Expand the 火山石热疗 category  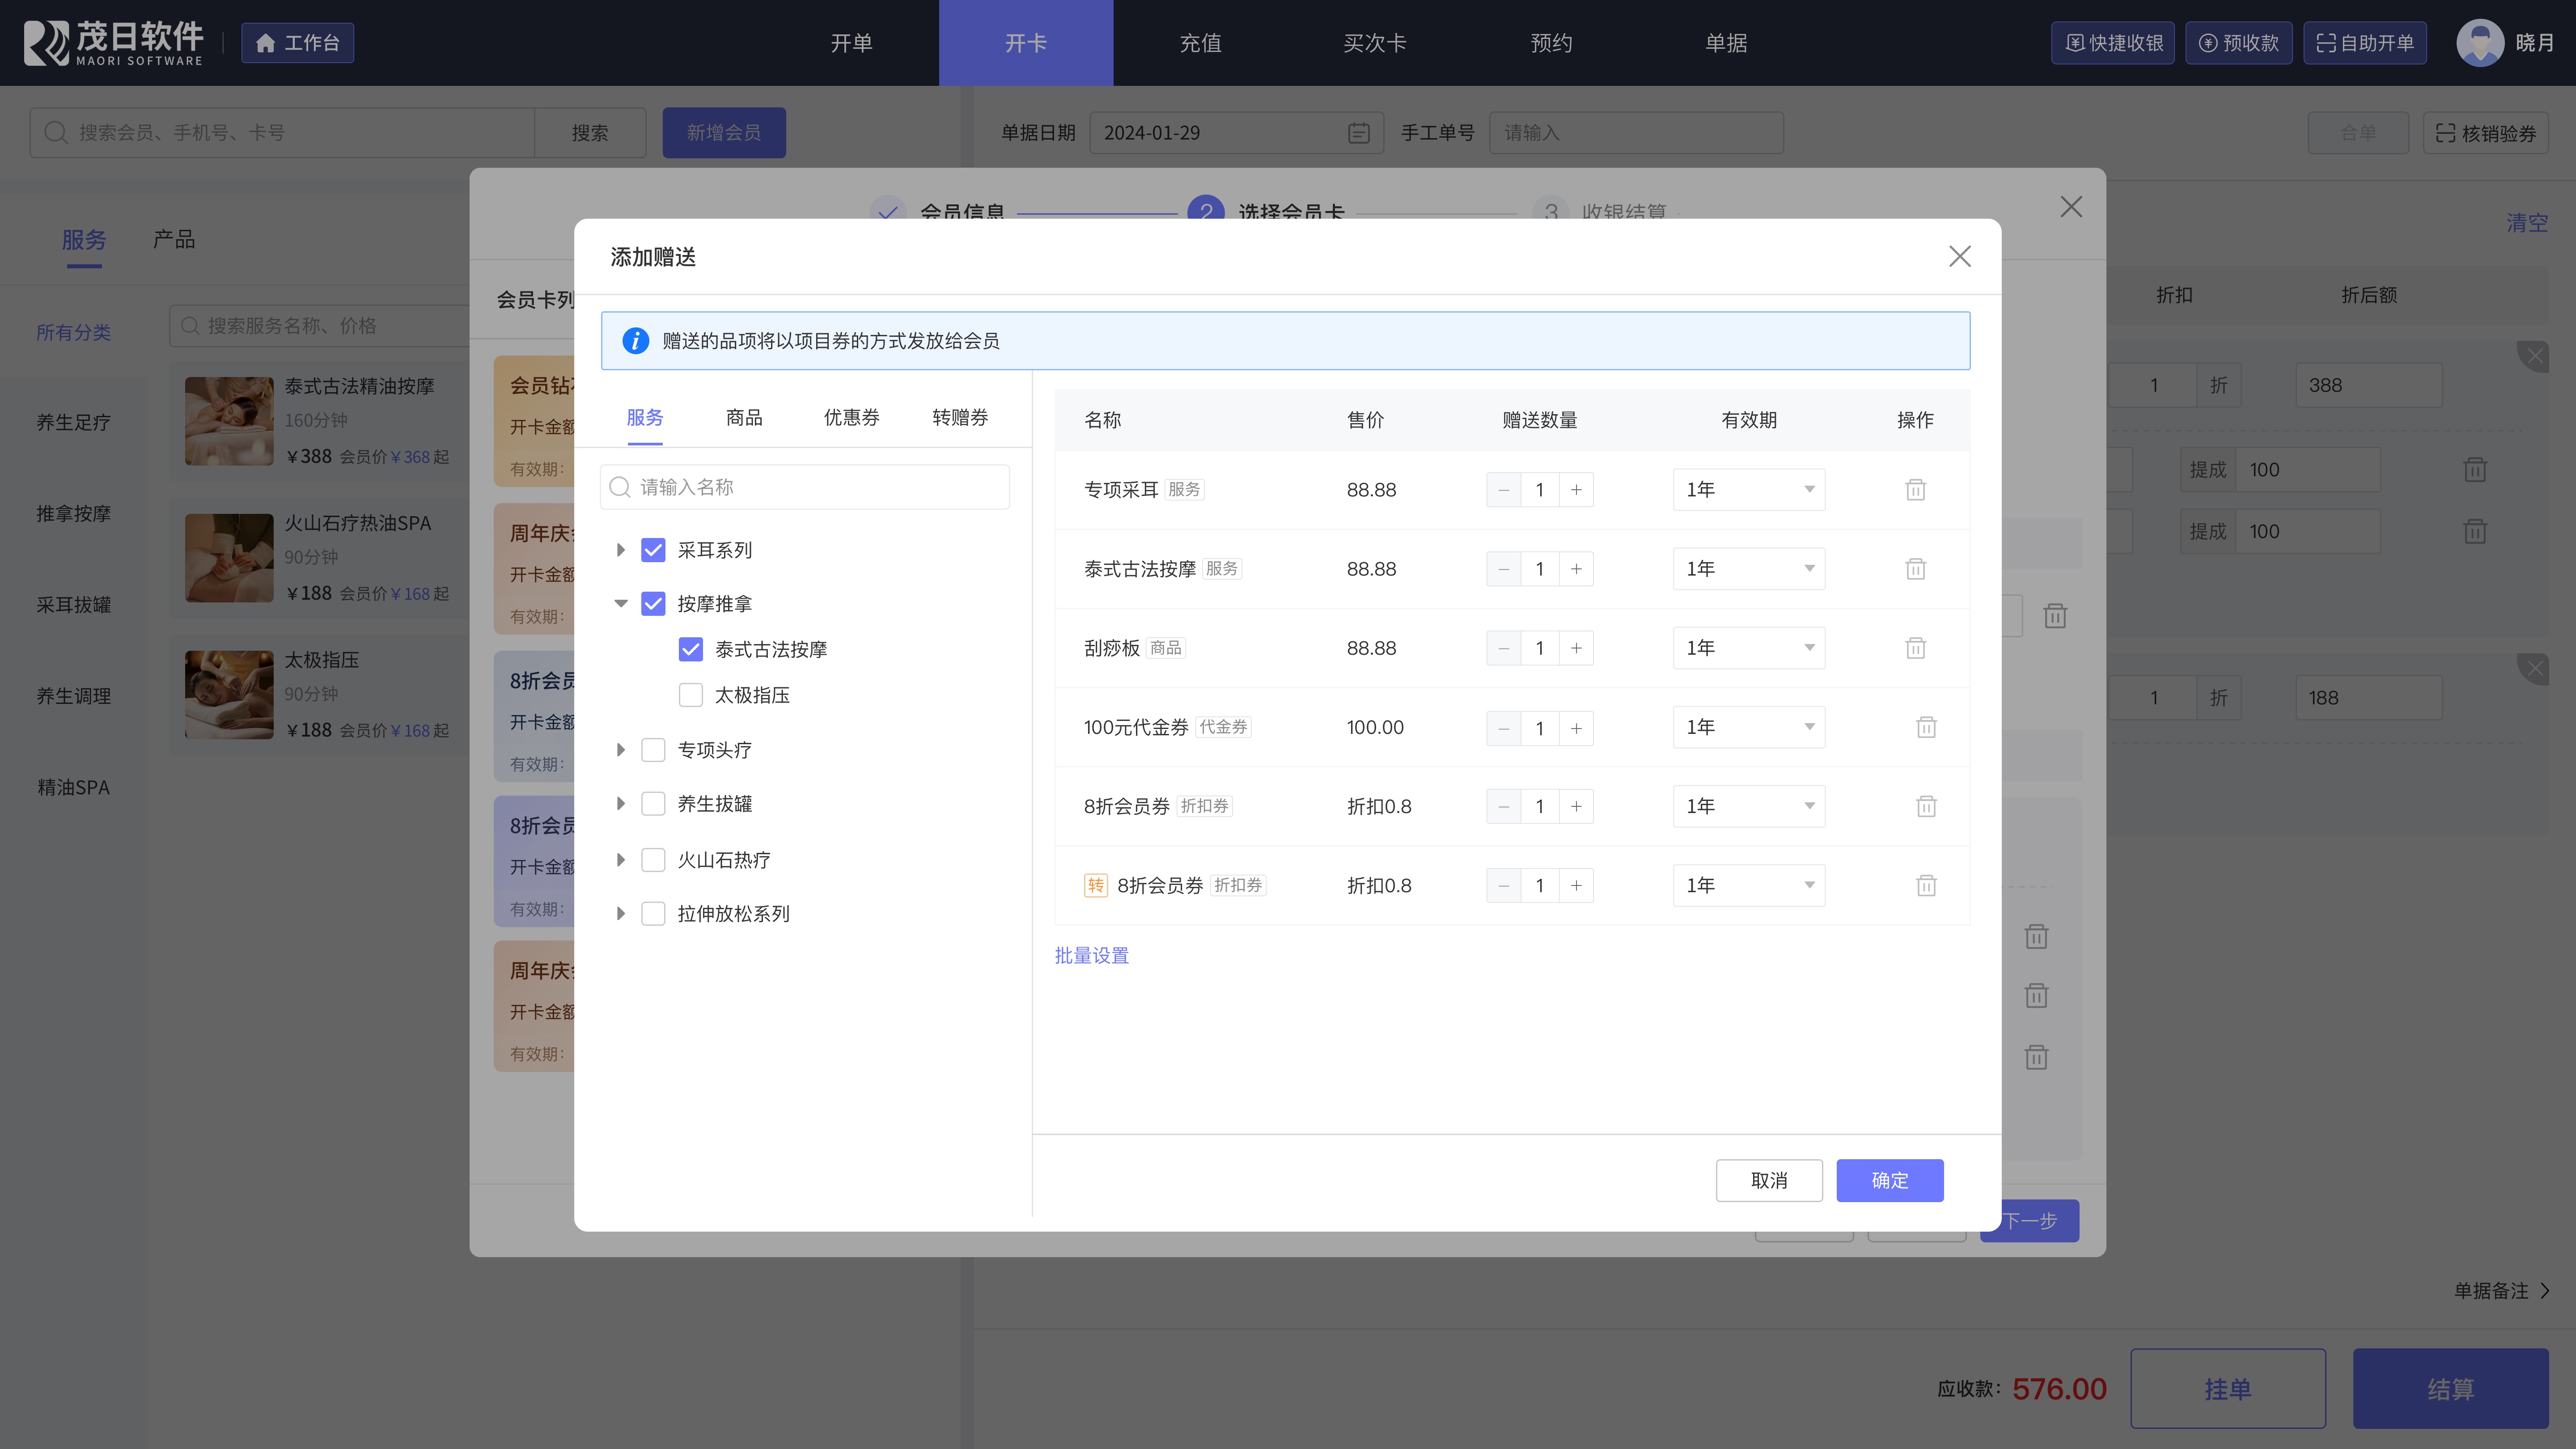621,860
